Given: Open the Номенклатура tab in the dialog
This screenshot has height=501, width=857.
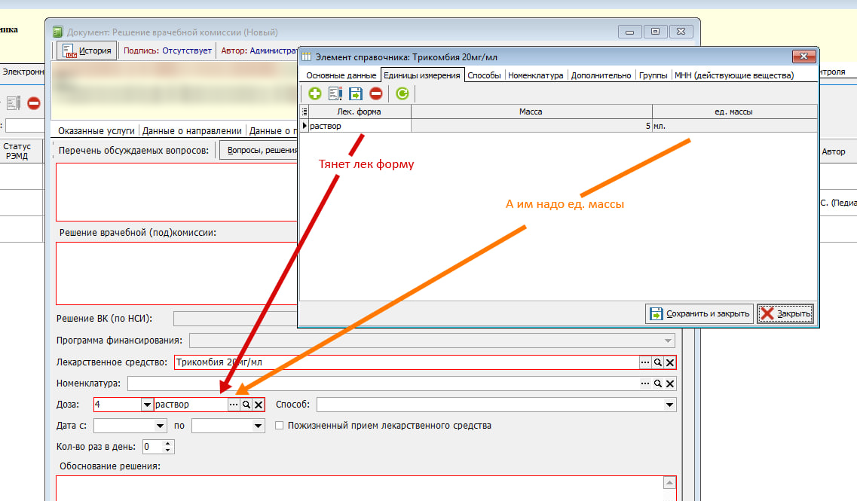Looking at the screenshot, I should [x=536, y=75].
